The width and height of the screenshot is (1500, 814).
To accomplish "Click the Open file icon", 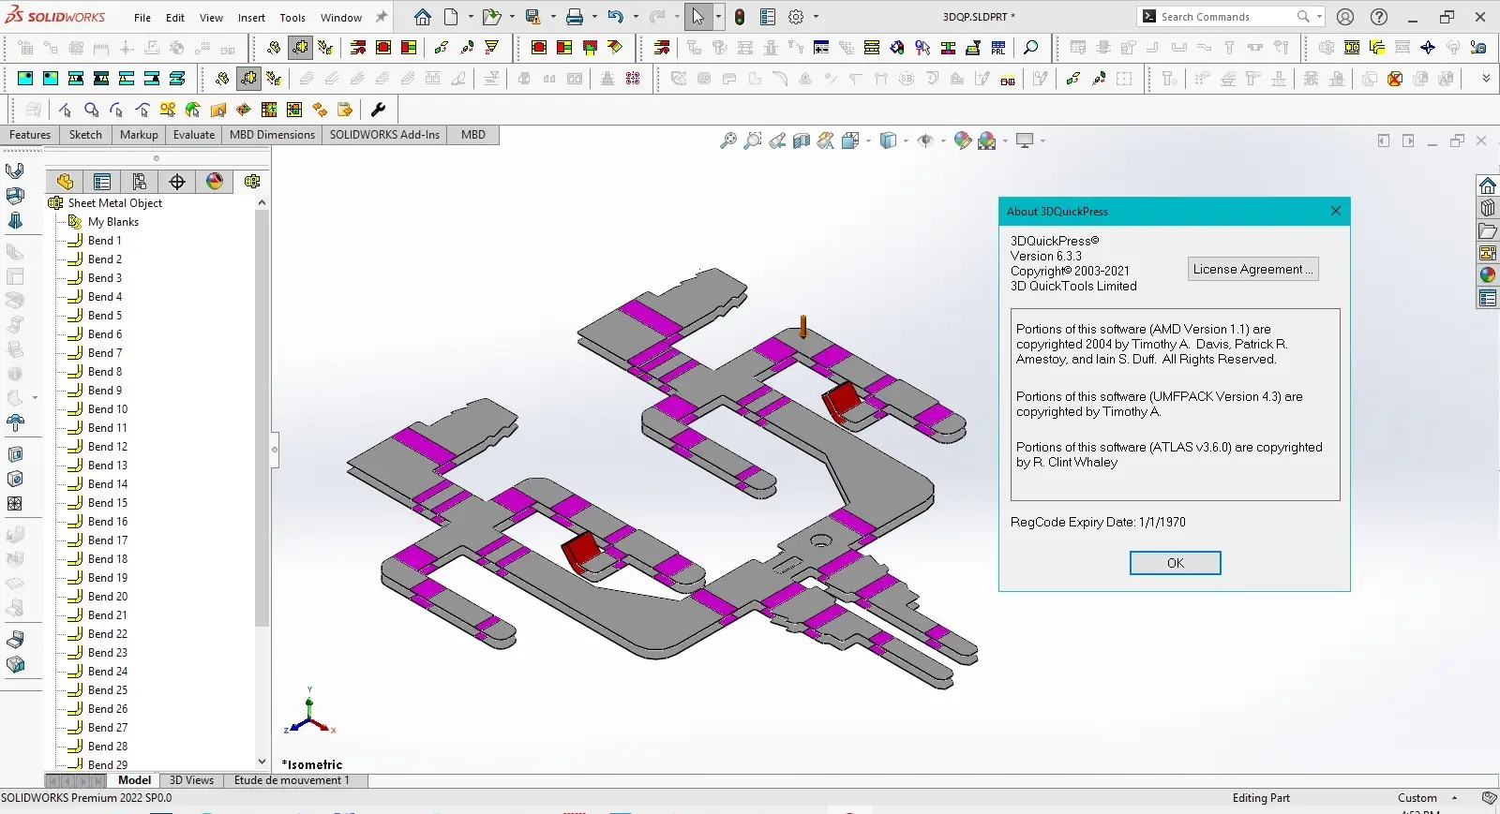I will coord(490,17).
